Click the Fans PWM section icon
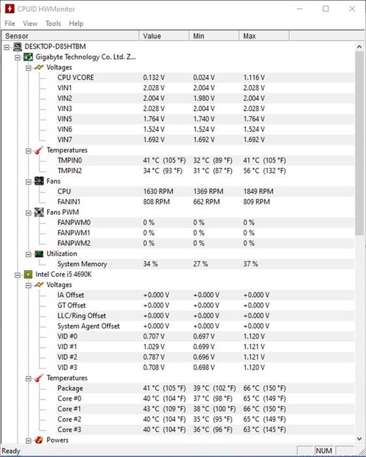This screenshot has height=457, width=366. (x=39, y=212)
